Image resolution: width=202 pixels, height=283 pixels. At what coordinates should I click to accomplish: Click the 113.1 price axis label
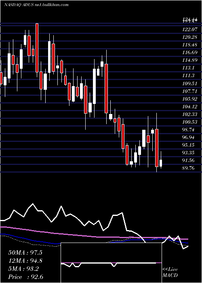[189, 68]
